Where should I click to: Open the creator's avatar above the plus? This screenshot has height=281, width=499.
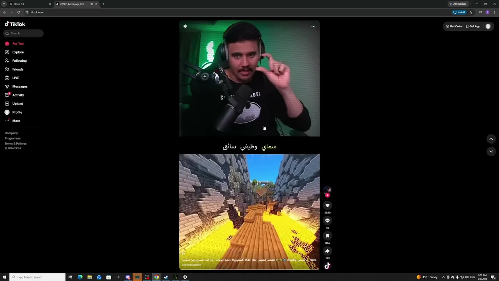327,190
